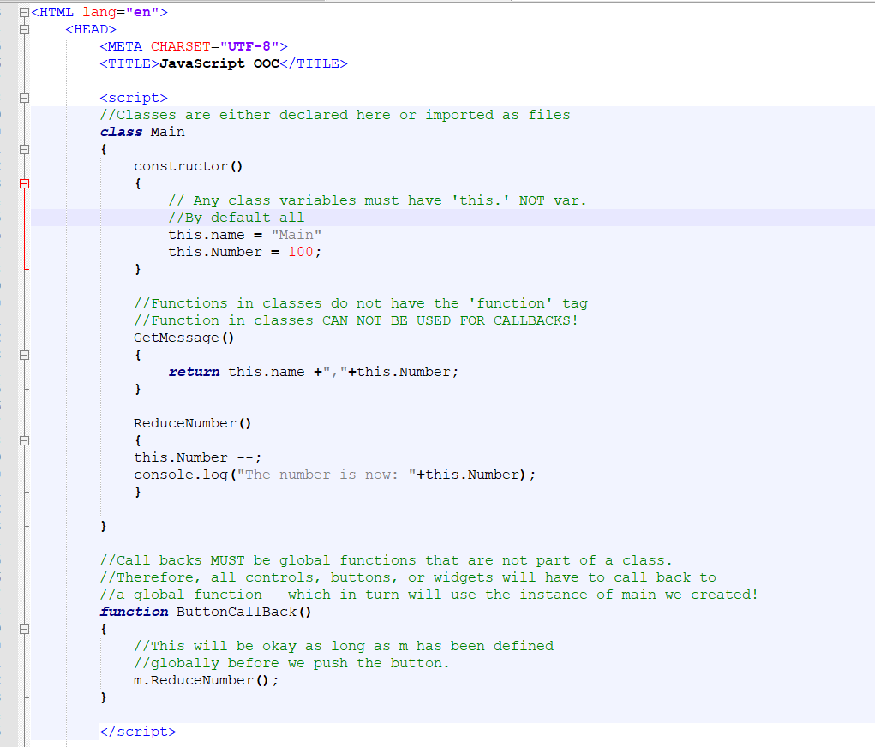This screenshot has height=747, width=875.
Task: Click 'function ButtonCallBack()' declaration
Action: [x=206, y=612]
